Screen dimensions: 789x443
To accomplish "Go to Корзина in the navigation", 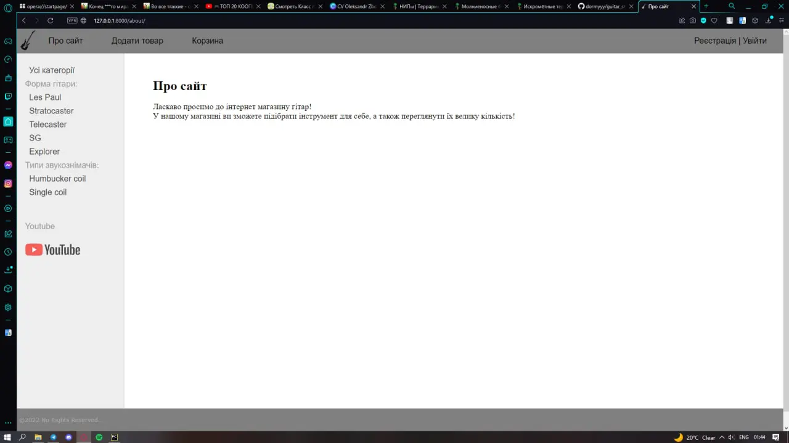I will click(x=207, y=41).
